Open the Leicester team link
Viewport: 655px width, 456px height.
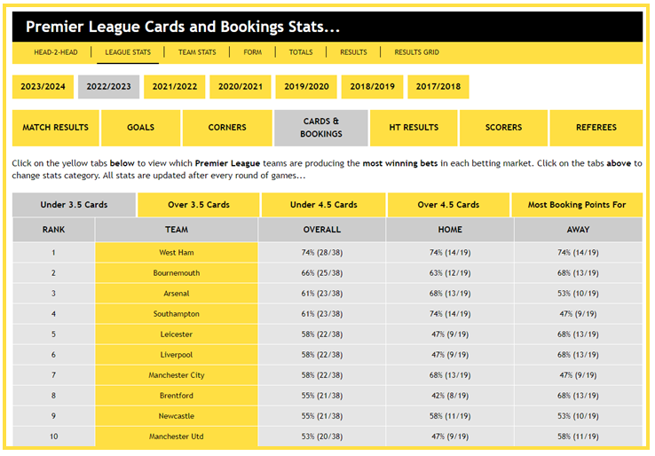[177, 334]
